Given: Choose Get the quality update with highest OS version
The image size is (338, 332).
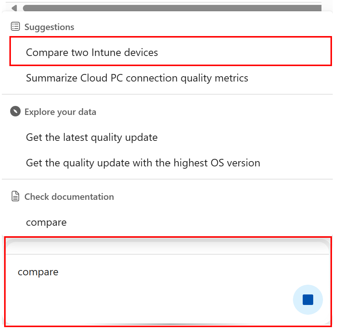Looking at the screenshot, I should pyautogui.click(x=143, y=163).
